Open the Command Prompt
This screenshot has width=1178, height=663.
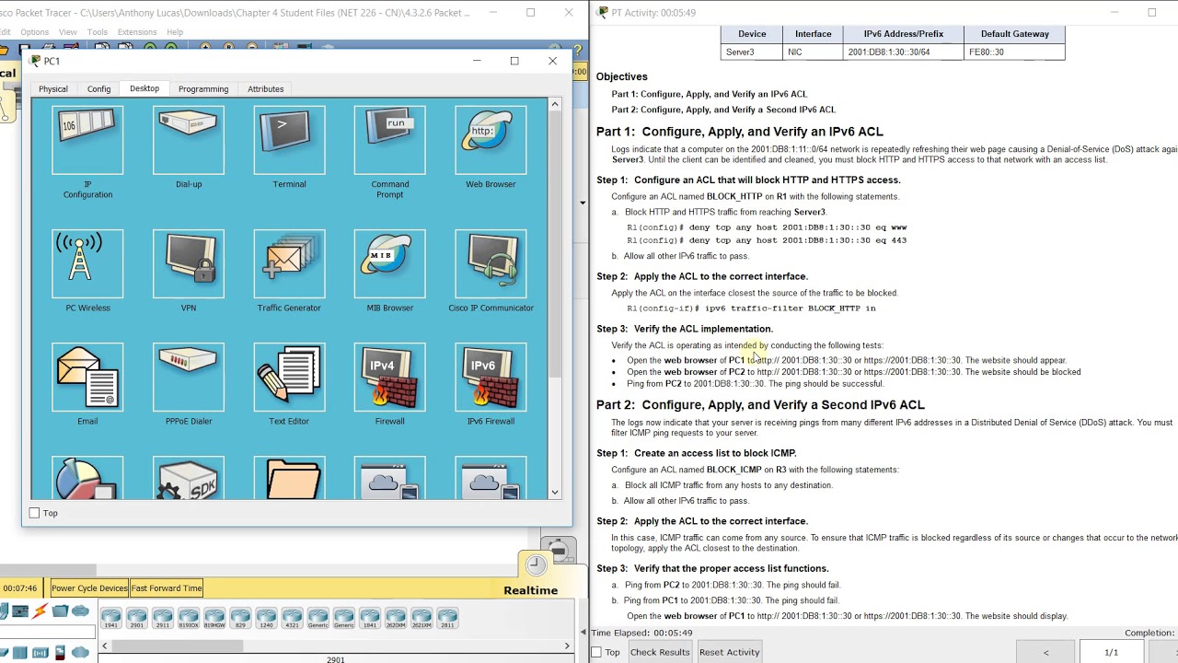click(x=390, y=140)
